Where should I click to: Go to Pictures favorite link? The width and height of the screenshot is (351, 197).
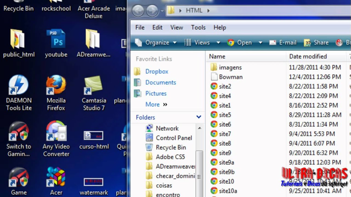pos(156,93)
